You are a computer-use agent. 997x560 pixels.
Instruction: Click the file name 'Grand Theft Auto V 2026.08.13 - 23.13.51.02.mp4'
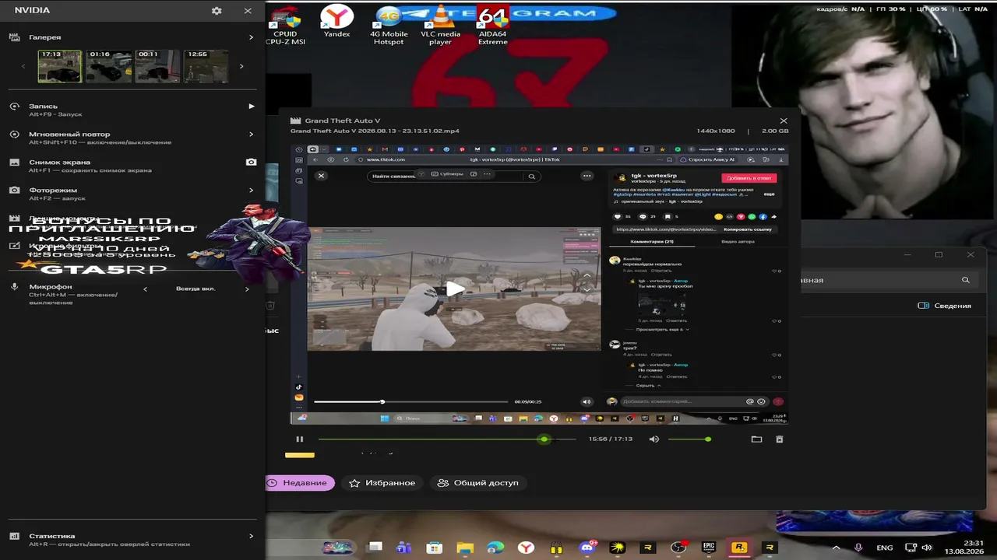[375, 131]
